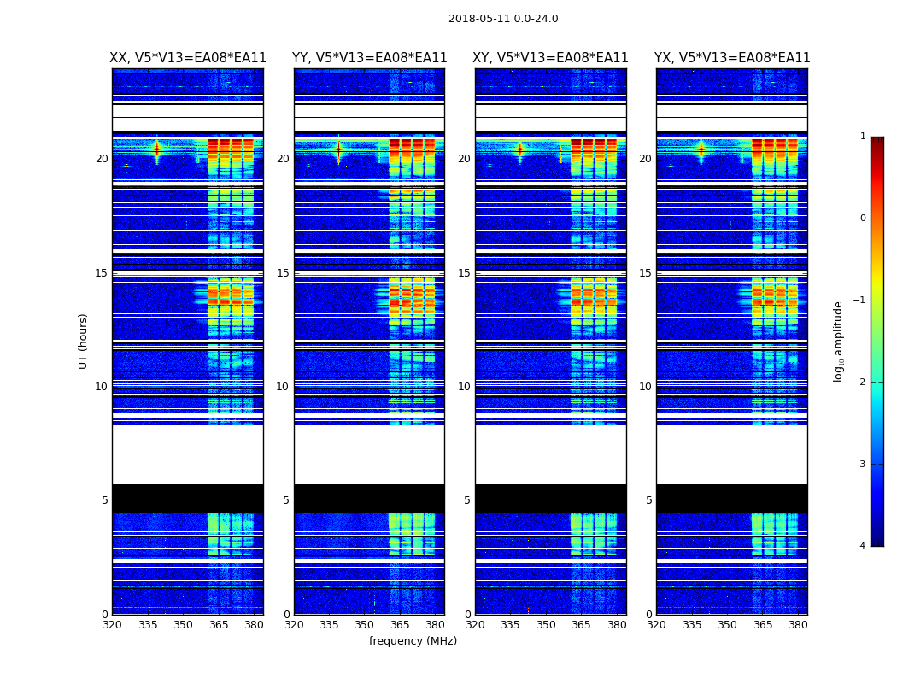Screen dimensions: 897x683
Task: Click the YX, V5*V13=EA08*EA11 panel title
Action: click(732, 58)
